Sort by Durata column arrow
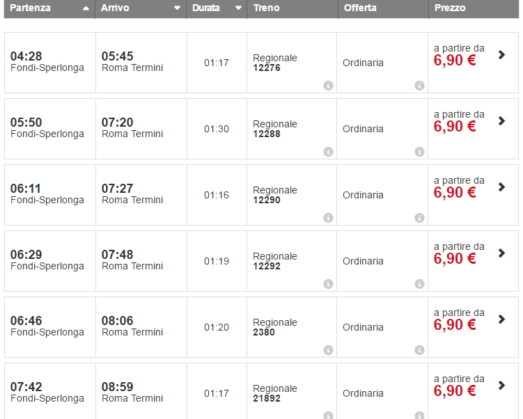 (238, 9)
